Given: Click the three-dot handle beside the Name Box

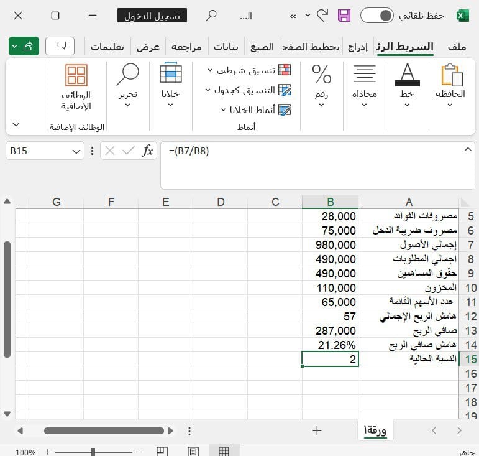Looking at the screenshot, I should [x=92, y=151].
